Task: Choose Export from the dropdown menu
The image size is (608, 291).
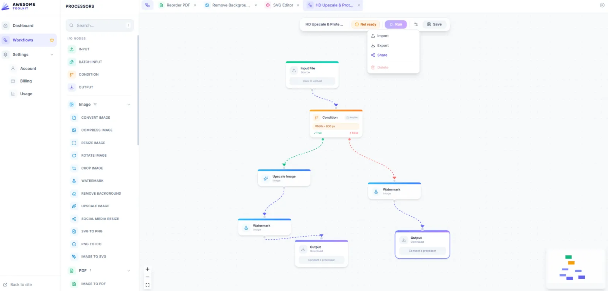Action: [383, 46]
